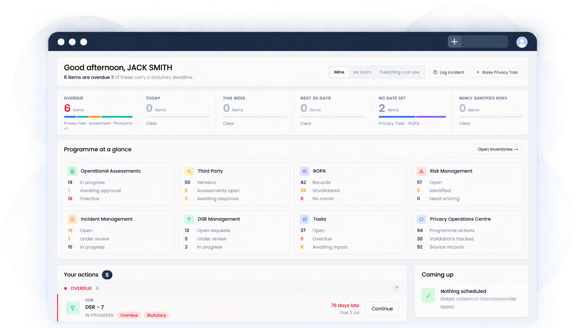This screenshot has width=584, height=328.
Task: Click the Overdue tag on DSR - 7
Action: (x=129, y=315)
